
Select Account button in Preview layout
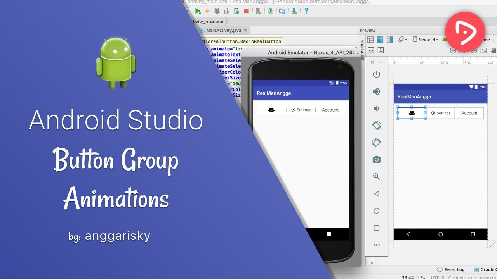[469, 113]
